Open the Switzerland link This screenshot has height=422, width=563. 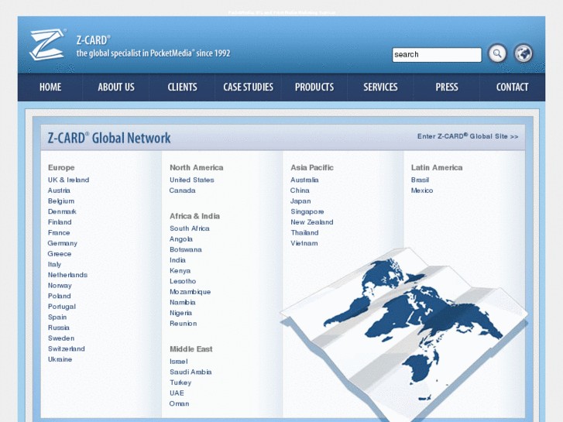(67, 348)
